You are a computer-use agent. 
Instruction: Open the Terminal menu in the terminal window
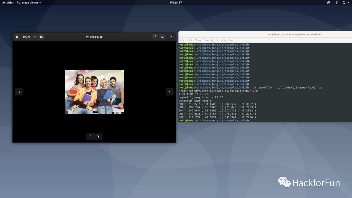(x=221, y=40)
